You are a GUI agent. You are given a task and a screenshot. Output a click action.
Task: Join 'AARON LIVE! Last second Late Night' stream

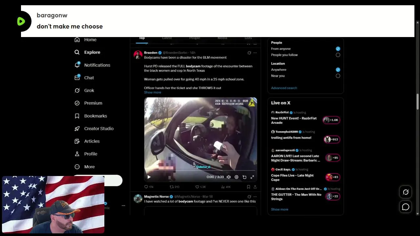click(x=296, y=158)
